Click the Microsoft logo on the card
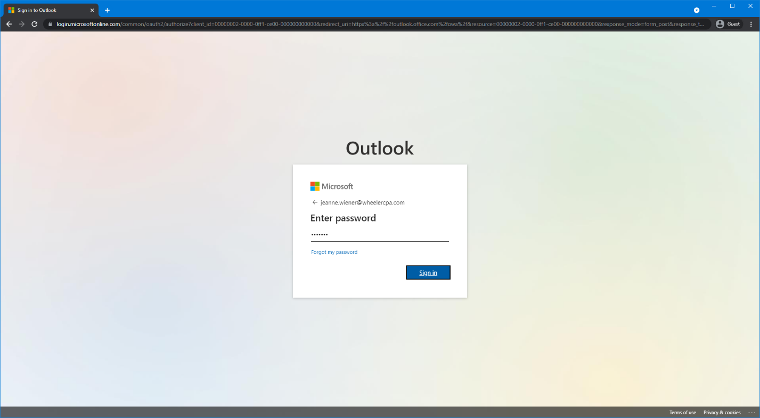760x418 pixels. coord(332,186)
